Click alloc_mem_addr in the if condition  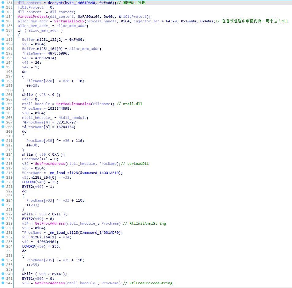43,30
